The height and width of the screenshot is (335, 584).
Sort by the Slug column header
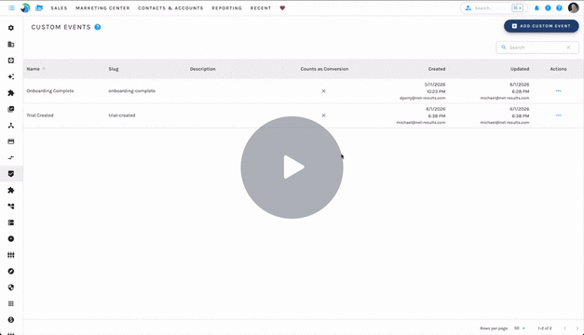coord(114,69)
